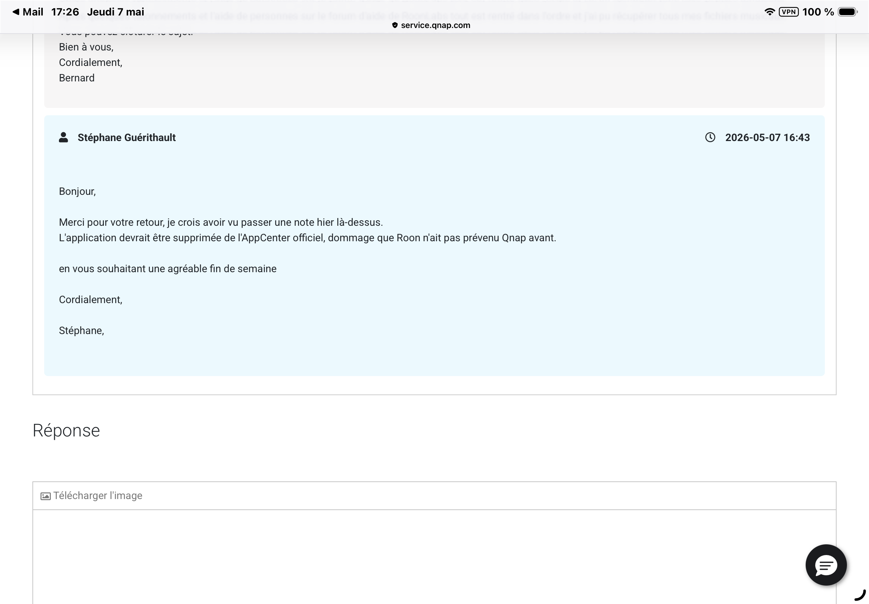Image resolution: width=869 pixels, height=604 pixels.
Task: Click the clock icon beside 2026-05-07 16:43
Action: point(710,137)
